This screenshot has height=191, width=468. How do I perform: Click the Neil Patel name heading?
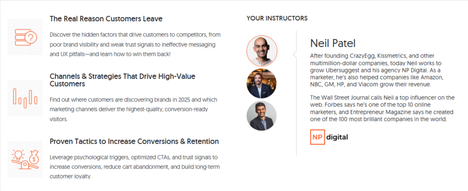tap(333, 44)
